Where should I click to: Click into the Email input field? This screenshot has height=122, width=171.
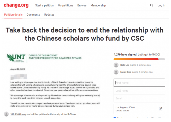(139, 98)
